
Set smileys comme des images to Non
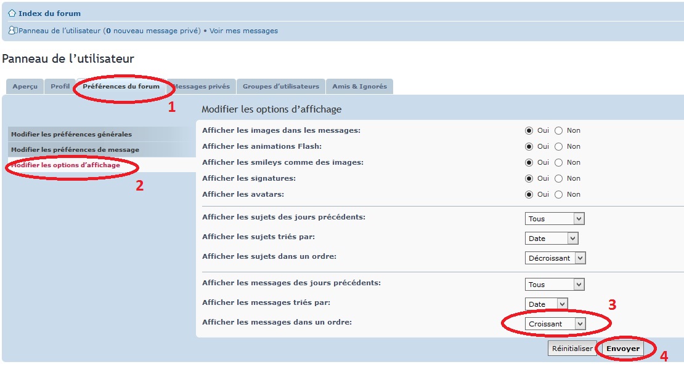(559, 162)
